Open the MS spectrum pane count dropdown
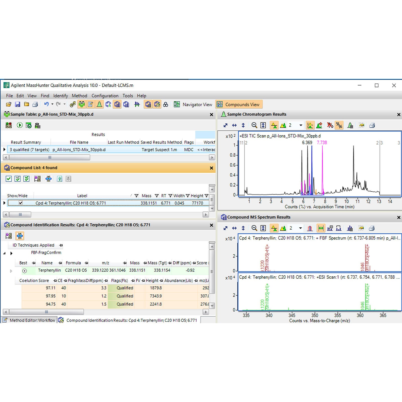The width and height of the screenshot is (402, 402). pyautogui.click(x=300, y=228)
